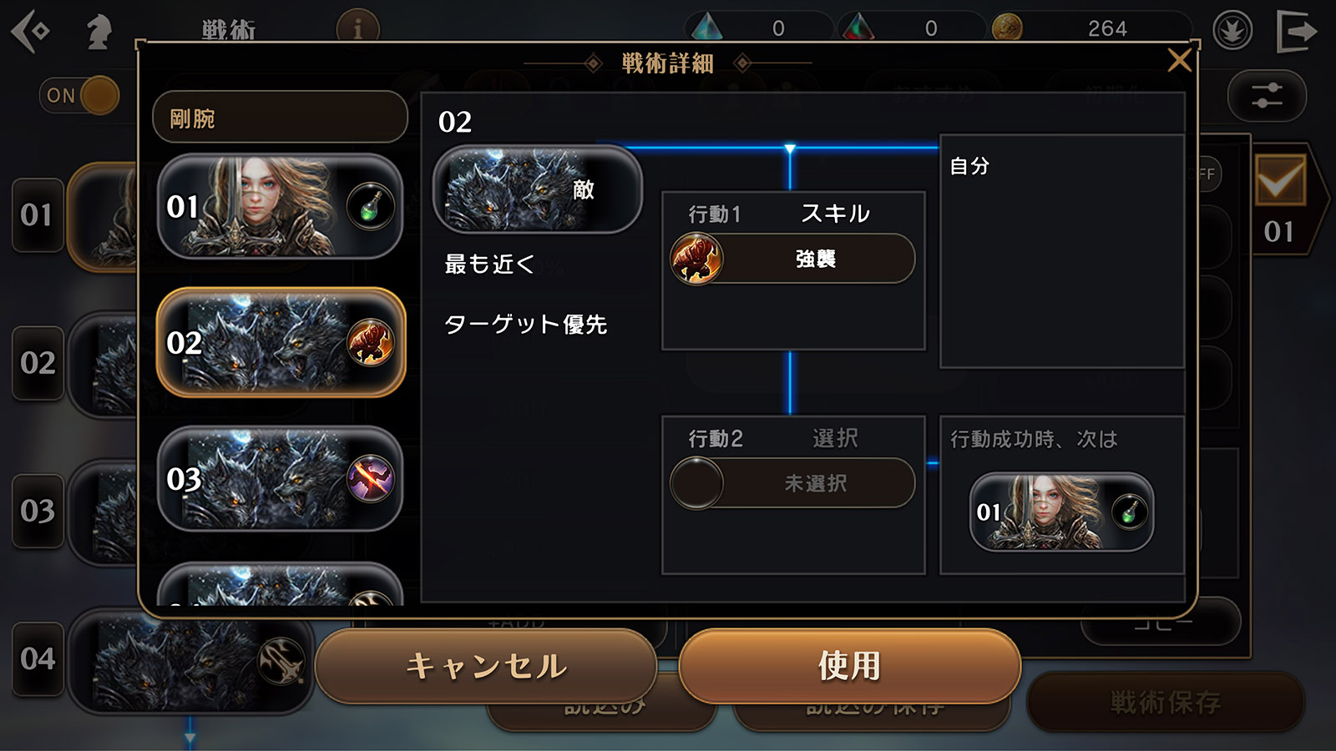The height and width of the screenshot is (751, 1336).
Task: Click the gold coin currency icon
Action: click(x=1007, y=28)
